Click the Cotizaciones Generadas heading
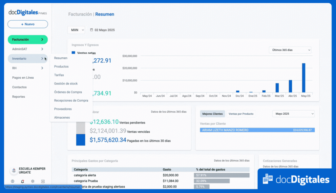The image size is (336, 193). [280, 161]
